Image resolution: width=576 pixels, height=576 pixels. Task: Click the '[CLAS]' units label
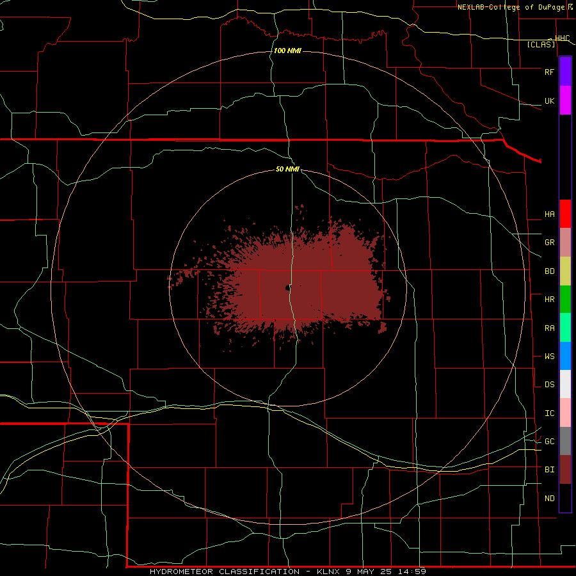pyautogui.click(x=541, y=45)
